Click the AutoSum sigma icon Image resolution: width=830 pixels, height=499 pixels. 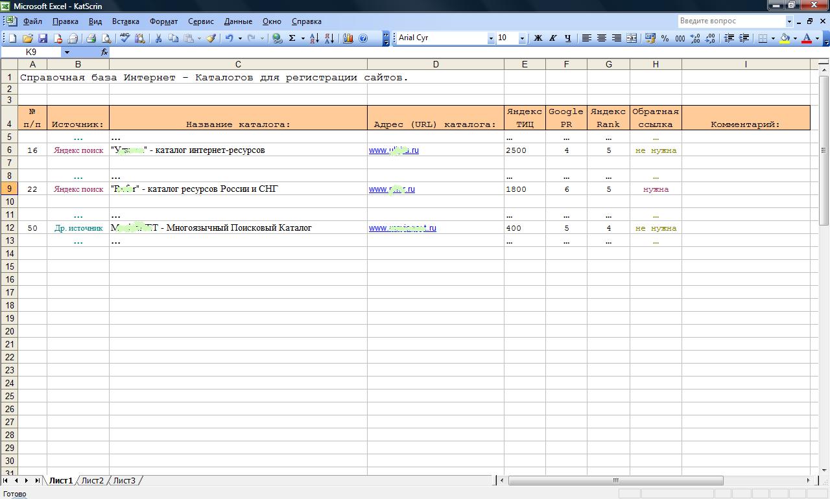pyautogui.click(x=292, y=38)
